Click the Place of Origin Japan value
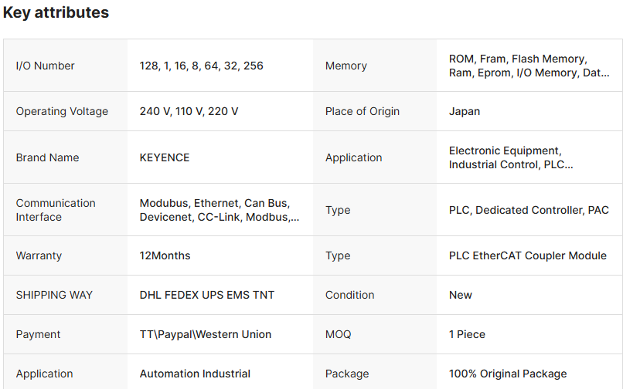Screen dimensions: 623x389 point(465,112)
